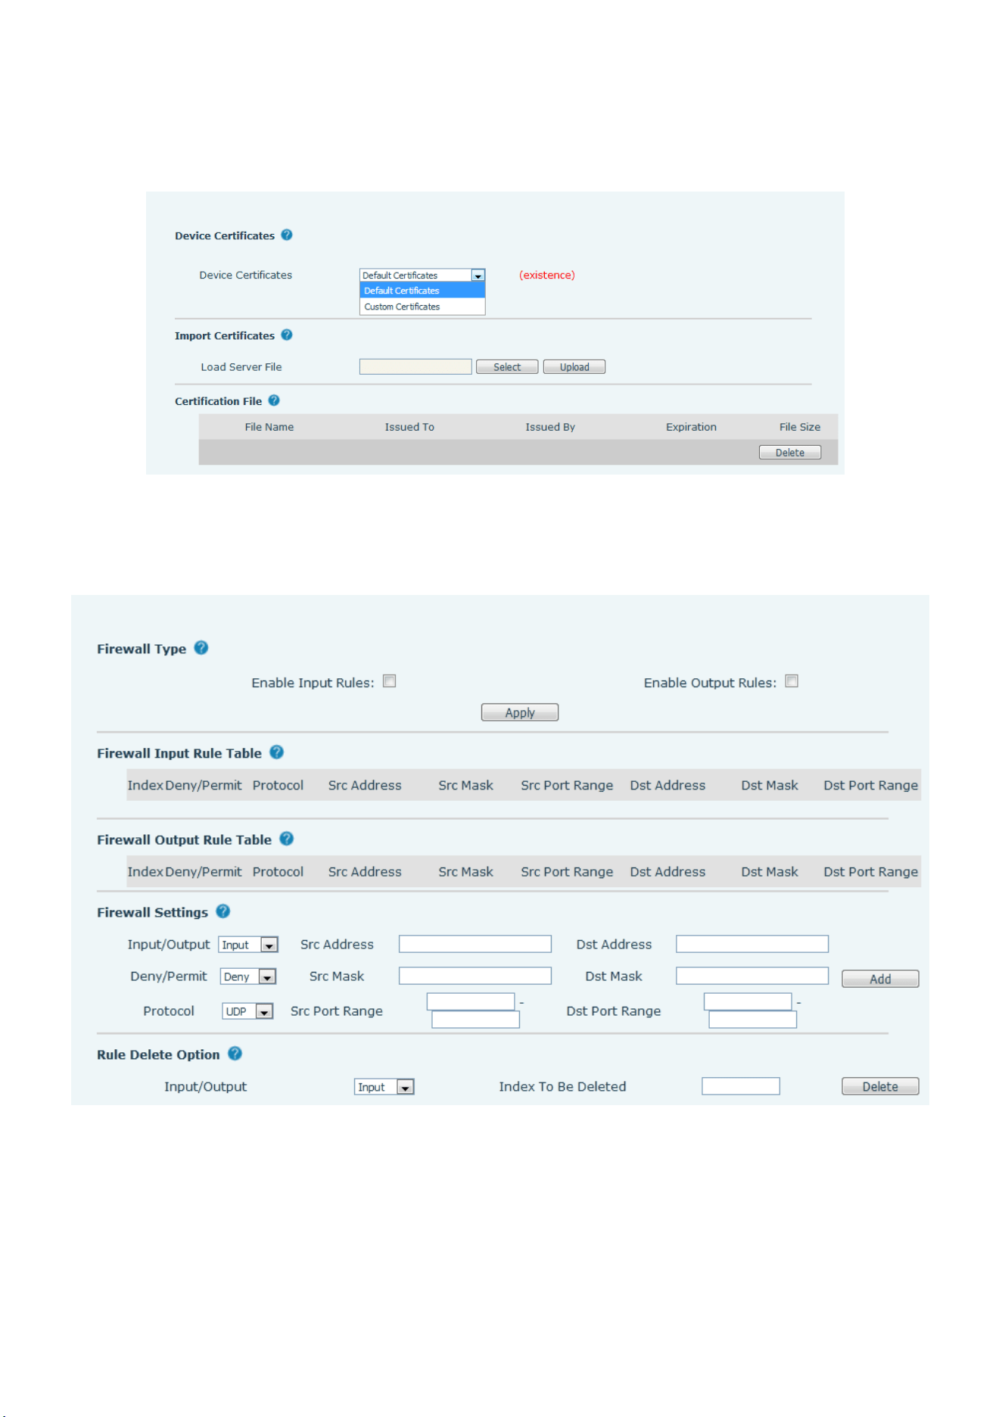Viewport: 1002px width, 1417px height.
Task: Choose Custom Certificates in dropdown list
Action: [422, 307]
